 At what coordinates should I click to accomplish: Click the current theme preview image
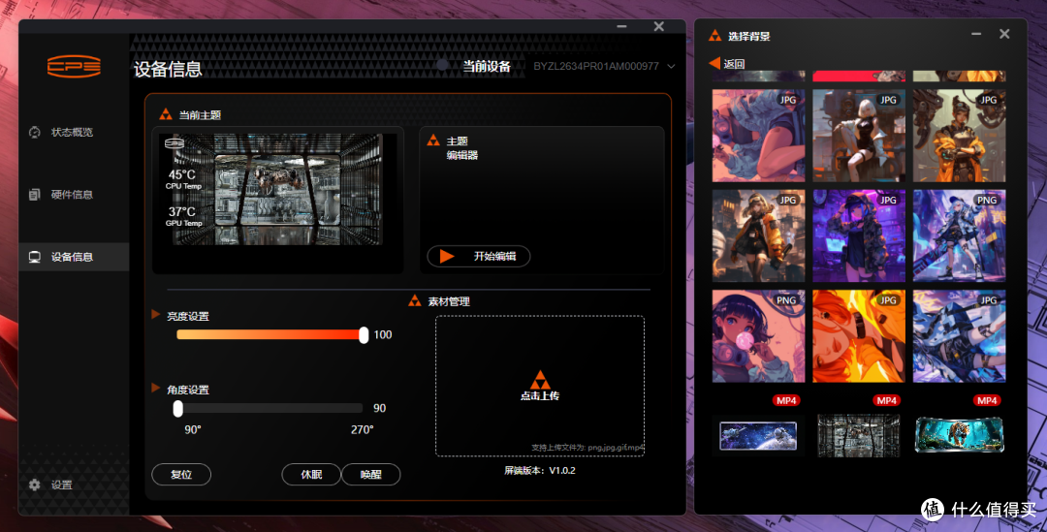(278, 190)
